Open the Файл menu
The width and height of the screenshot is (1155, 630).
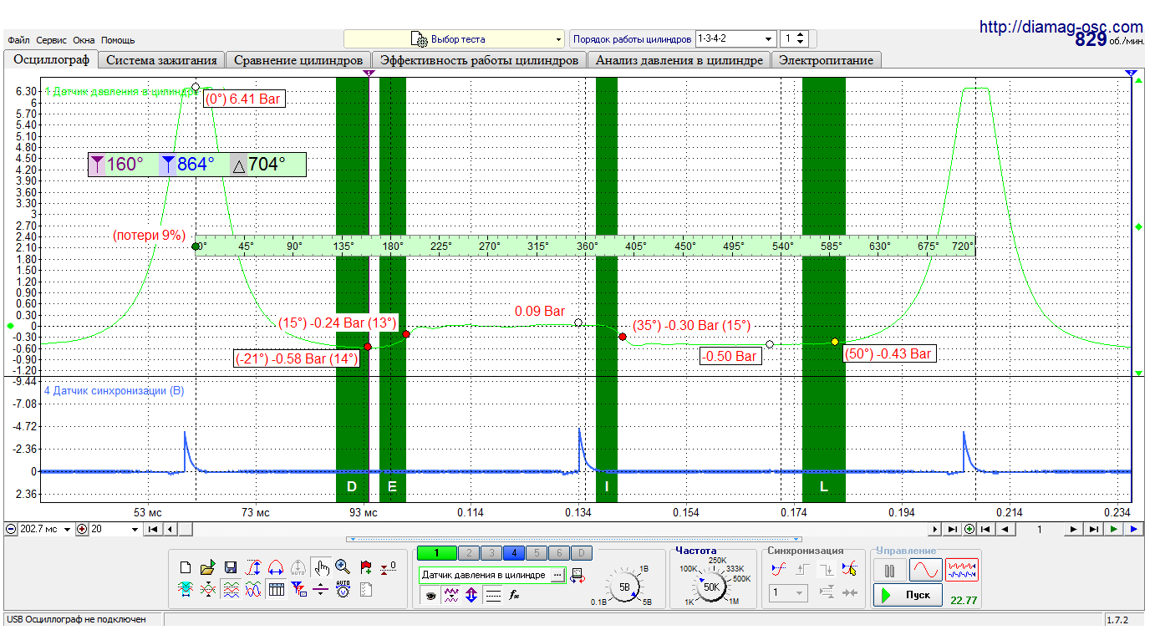pos(19,40)
